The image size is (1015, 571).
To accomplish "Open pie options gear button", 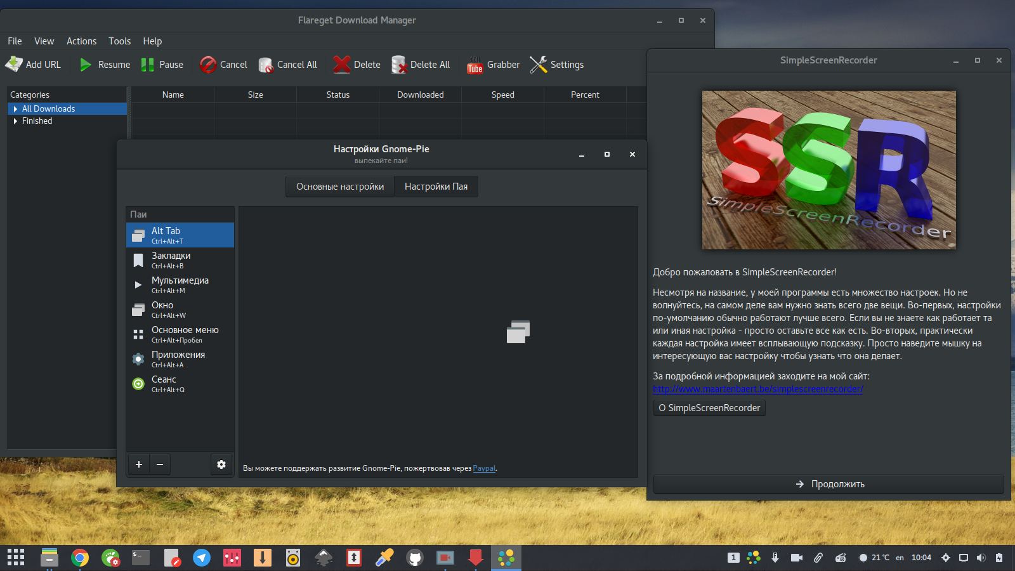I will point(221,464).
